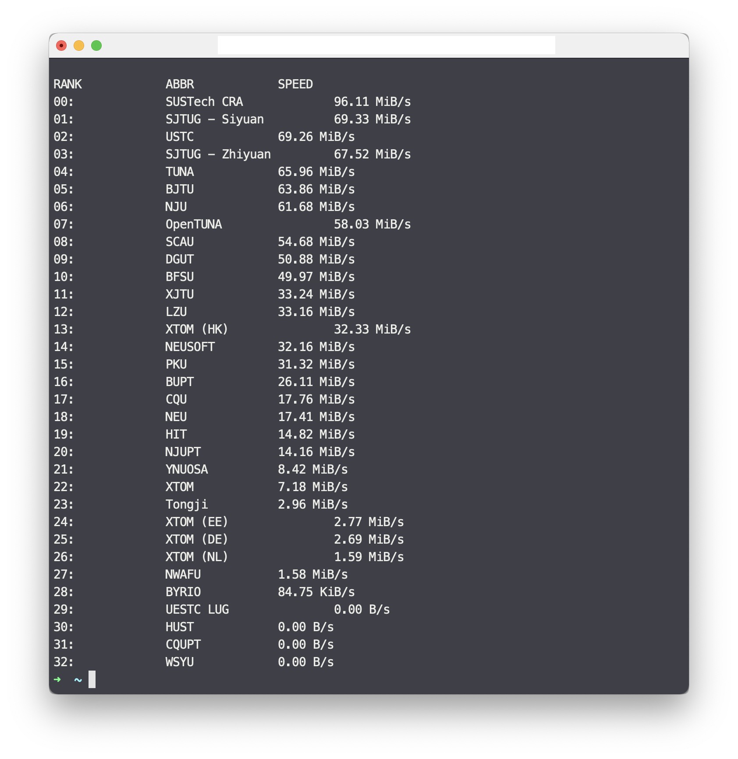The image size is (738, 759).
Task: Click the Tongji mirror name
Action: (186, 504)
